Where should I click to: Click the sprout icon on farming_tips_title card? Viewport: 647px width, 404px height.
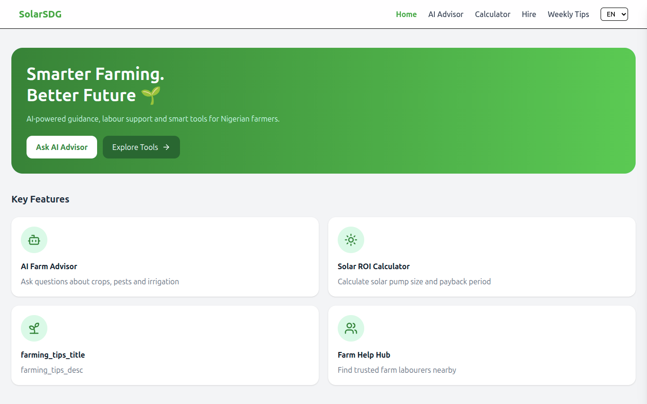[x=34, y=328]
